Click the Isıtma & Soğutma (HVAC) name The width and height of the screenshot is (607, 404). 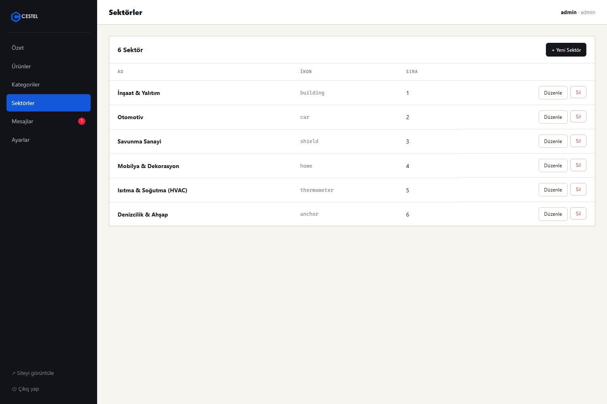pyautogui.click(x=153, y=190)
